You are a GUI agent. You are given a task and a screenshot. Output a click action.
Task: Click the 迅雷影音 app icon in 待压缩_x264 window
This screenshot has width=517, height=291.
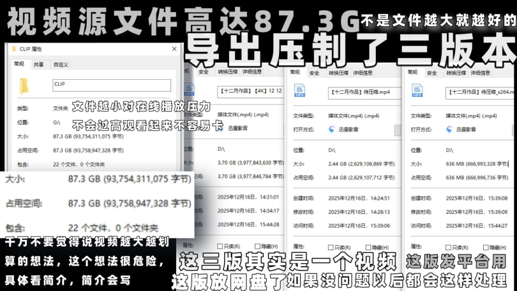(449, 129)
